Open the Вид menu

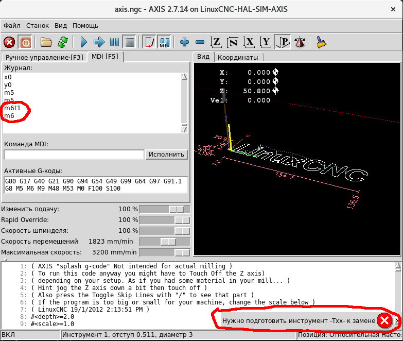61,26
